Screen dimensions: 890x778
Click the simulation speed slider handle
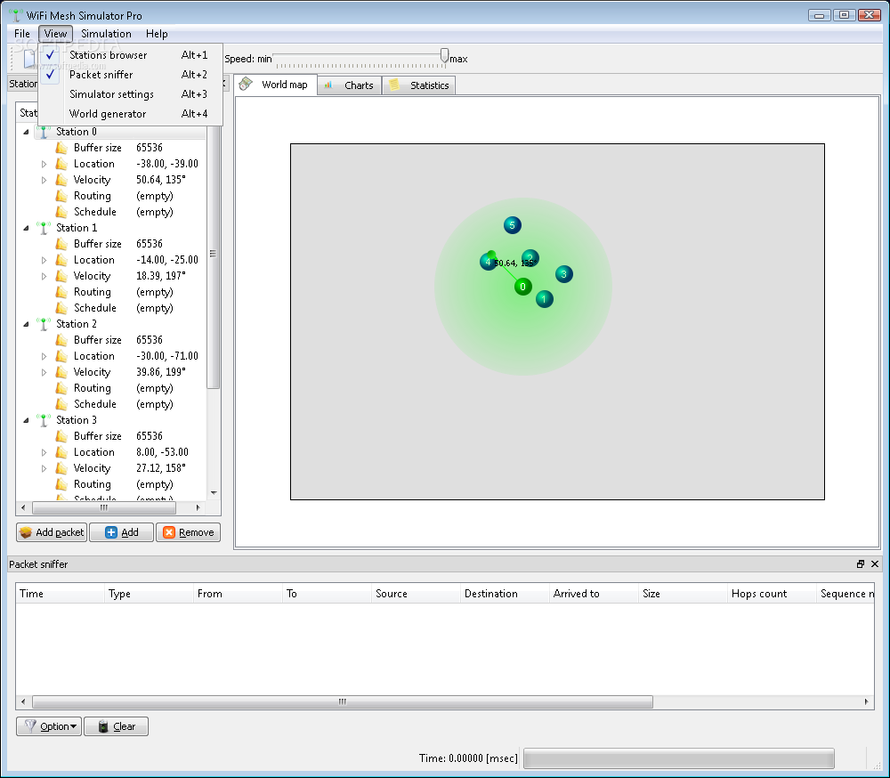tap(444, 56)
